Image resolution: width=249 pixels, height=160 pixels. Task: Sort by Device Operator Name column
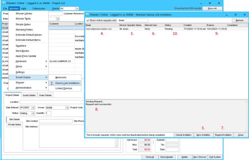(132, 25)
